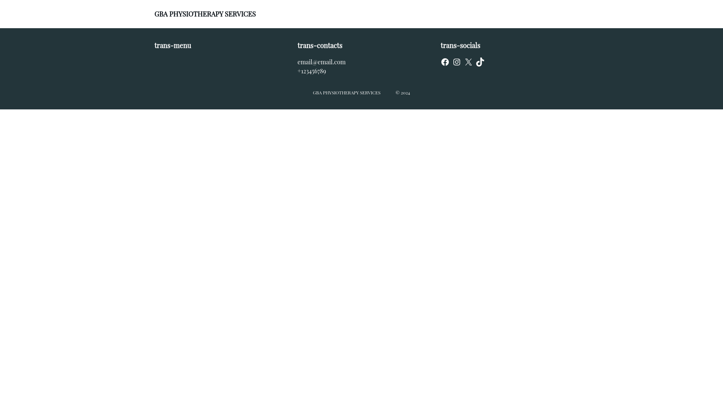Open the Instagram social icon
This screenshot has height=406, width=723.
tap(456, 62)
